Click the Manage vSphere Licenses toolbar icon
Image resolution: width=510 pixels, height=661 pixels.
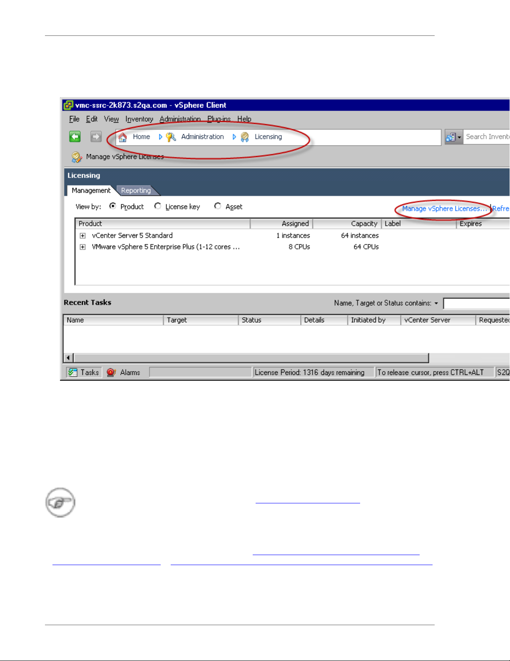(x=77, y=157)
